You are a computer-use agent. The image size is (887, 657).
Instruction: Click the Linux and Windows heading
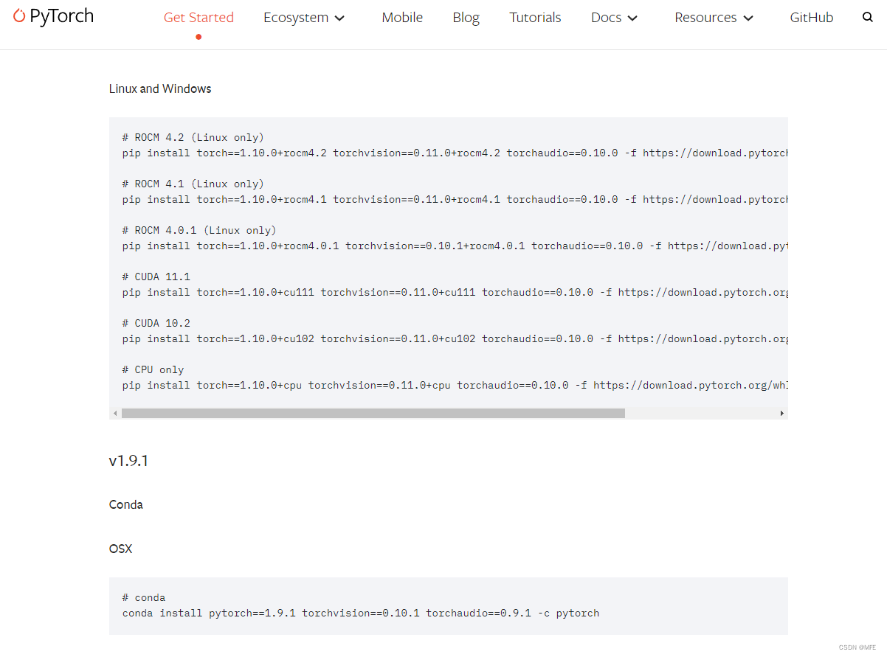pyautogui.click(x=160, y=88)
